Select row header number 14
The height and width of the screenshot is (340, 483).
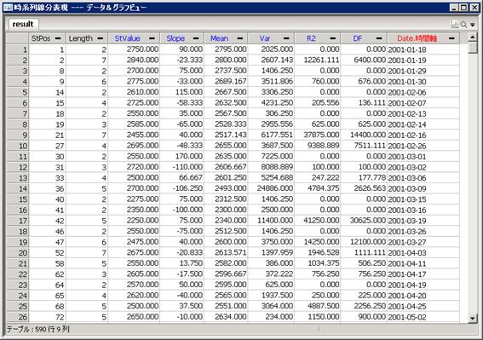pos(18,188)
